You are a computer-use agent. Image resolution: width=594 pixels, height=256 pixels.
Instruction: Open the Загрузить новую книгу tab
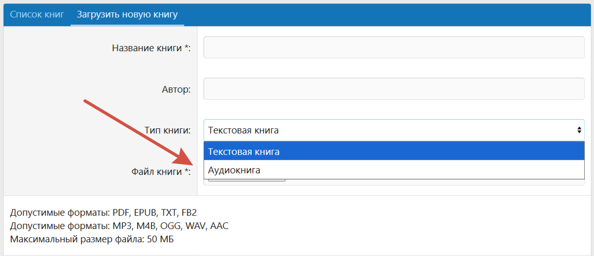127,15
